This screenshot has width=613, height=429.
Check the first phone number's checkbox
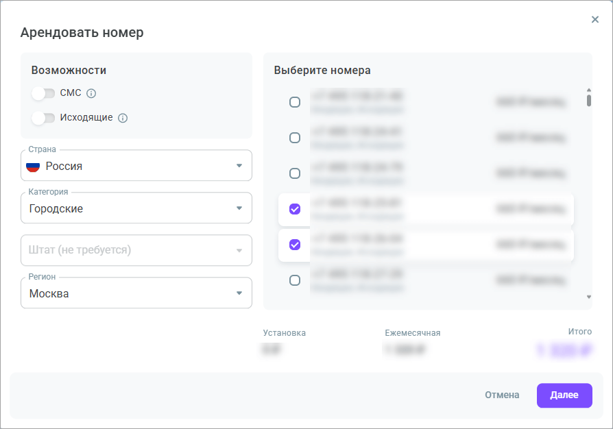pos(295,101)
